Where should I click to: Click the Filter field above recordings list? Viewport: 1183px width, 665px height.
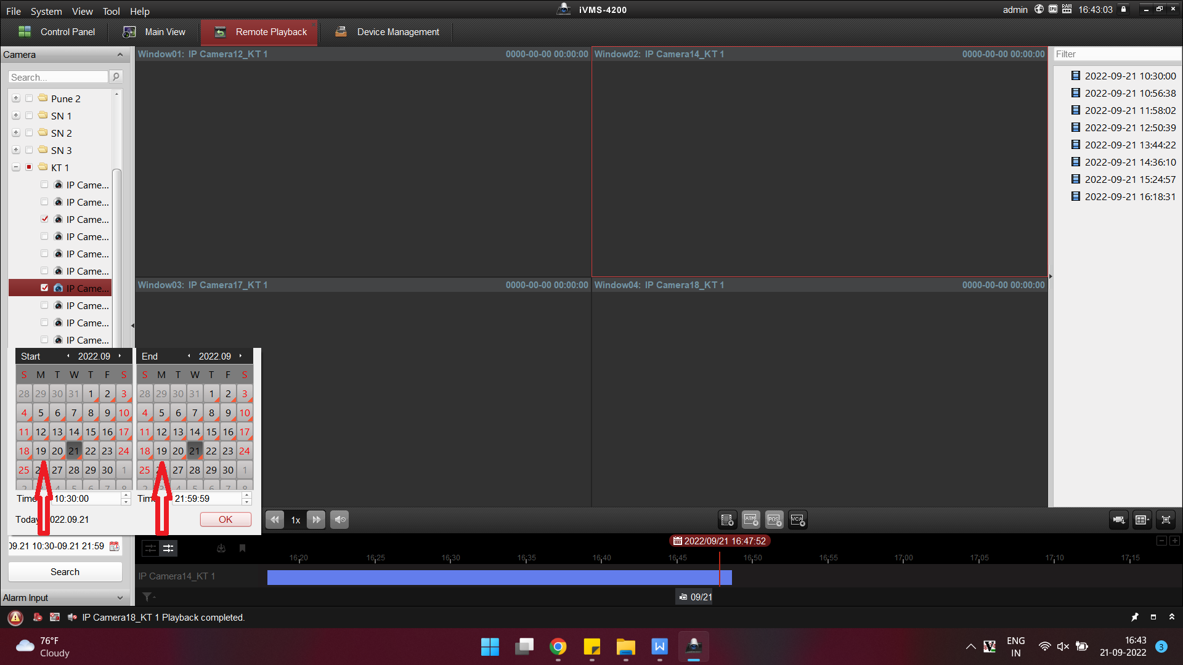click(1116, 54)
